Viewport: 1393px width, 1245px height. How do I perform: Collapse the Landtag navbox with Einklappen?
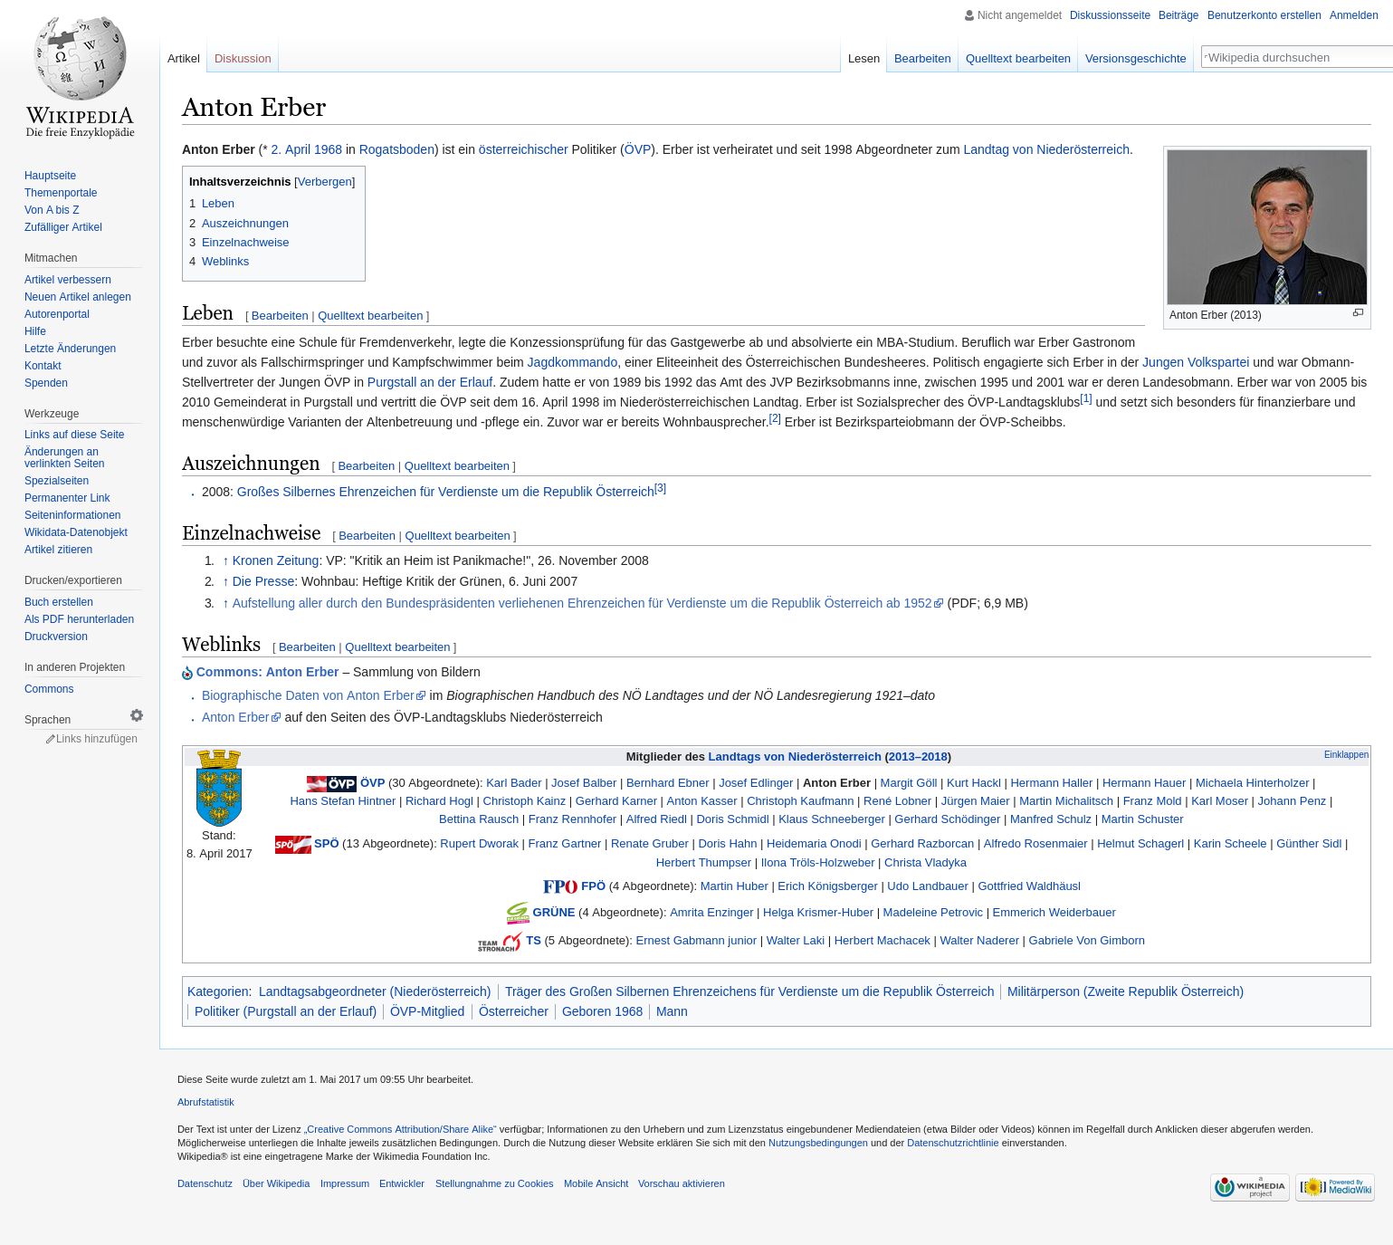pyautogui.click(x=1346, y=754)
